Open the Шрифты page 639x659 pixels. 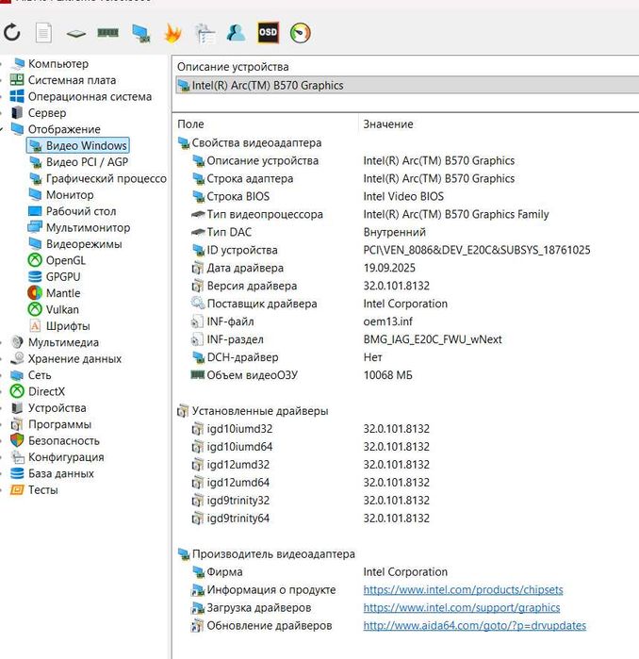tap(68, 325)
